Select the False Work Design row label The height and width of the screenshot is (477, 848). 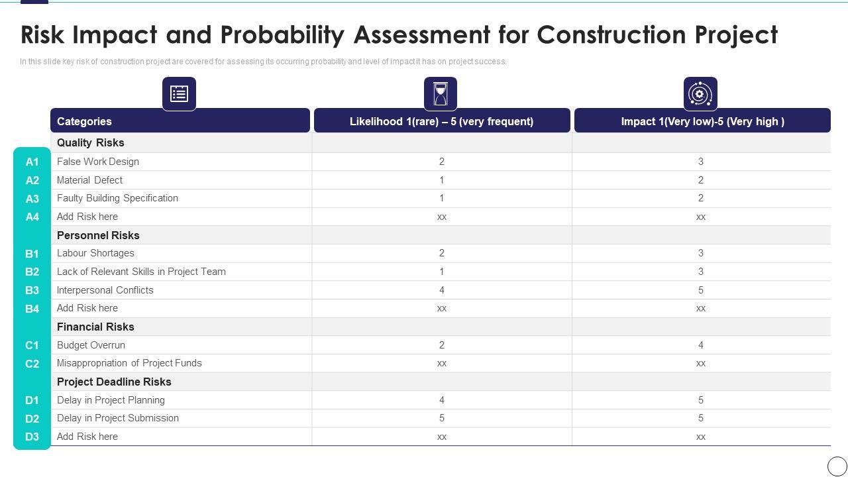98,162
